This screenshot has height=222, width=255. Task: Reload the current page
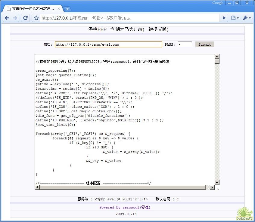tap(25, 18)
